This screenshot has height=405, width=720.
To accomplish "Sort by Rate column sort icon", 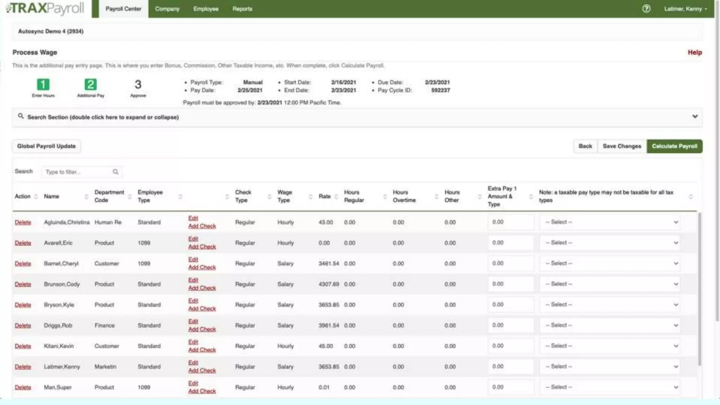I will point(336,197).
